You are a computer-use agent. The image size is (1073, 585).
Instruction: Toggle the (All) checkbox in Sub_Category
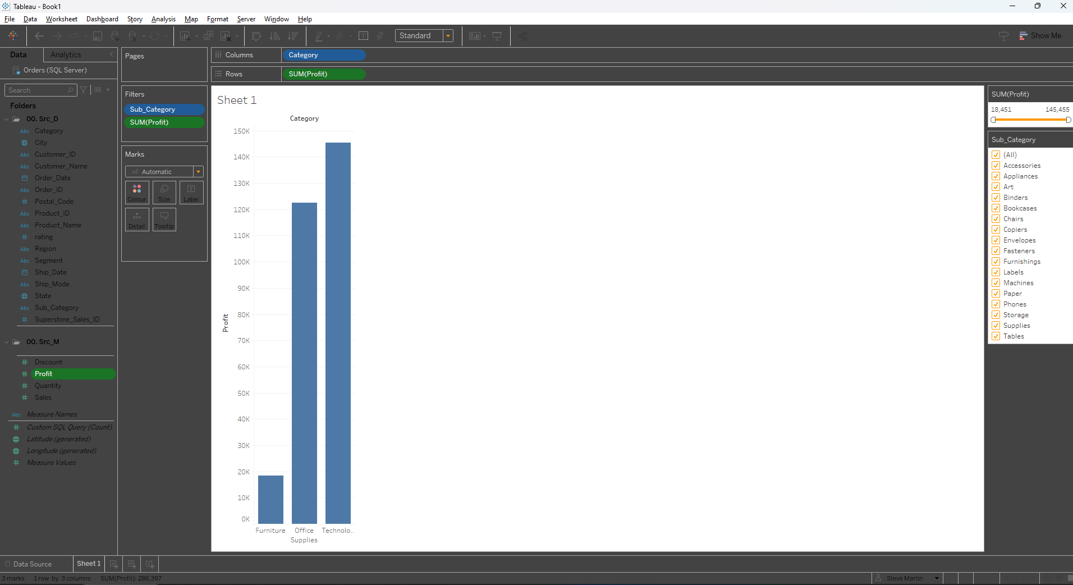pos(996,154)
